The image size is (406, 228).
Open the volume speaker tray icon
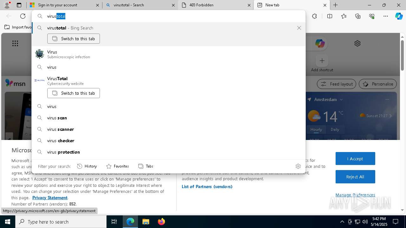click(x=365, y=222)
